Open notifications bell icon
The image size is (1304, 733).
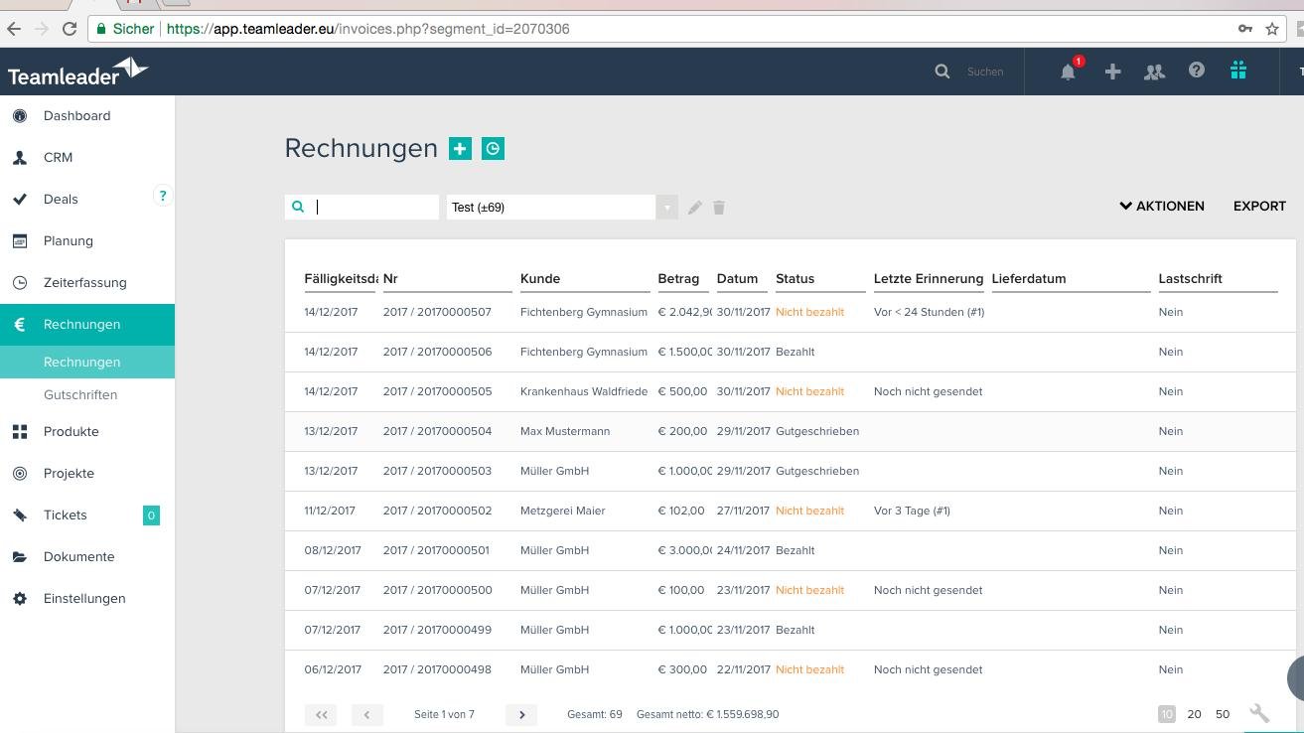tap(1069, 72)
